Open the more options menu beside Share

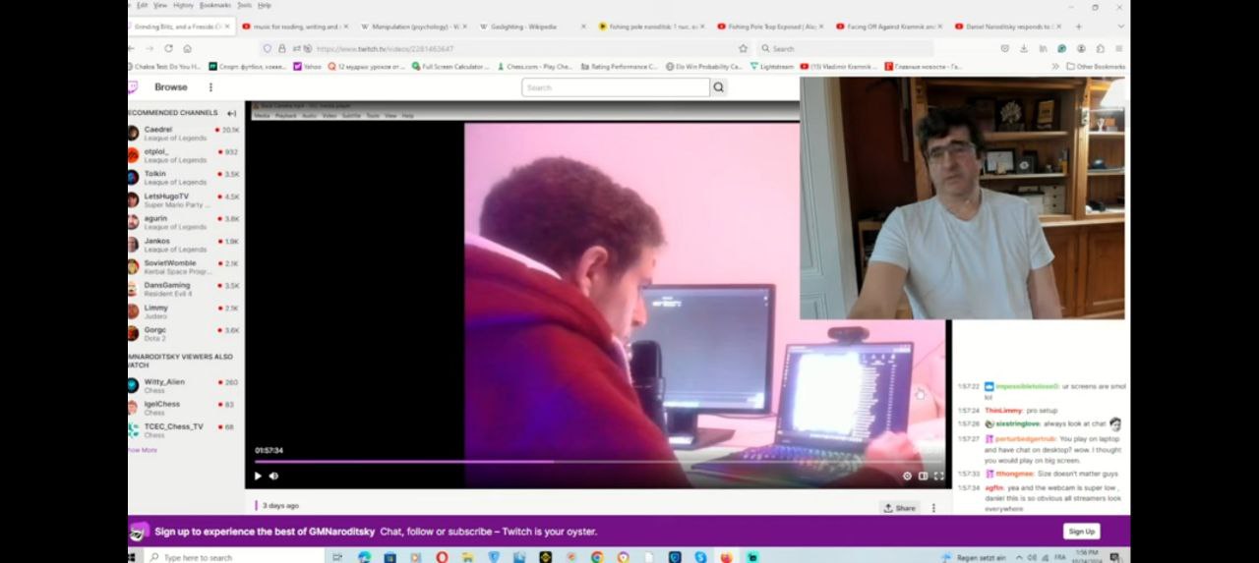(933, 508)
